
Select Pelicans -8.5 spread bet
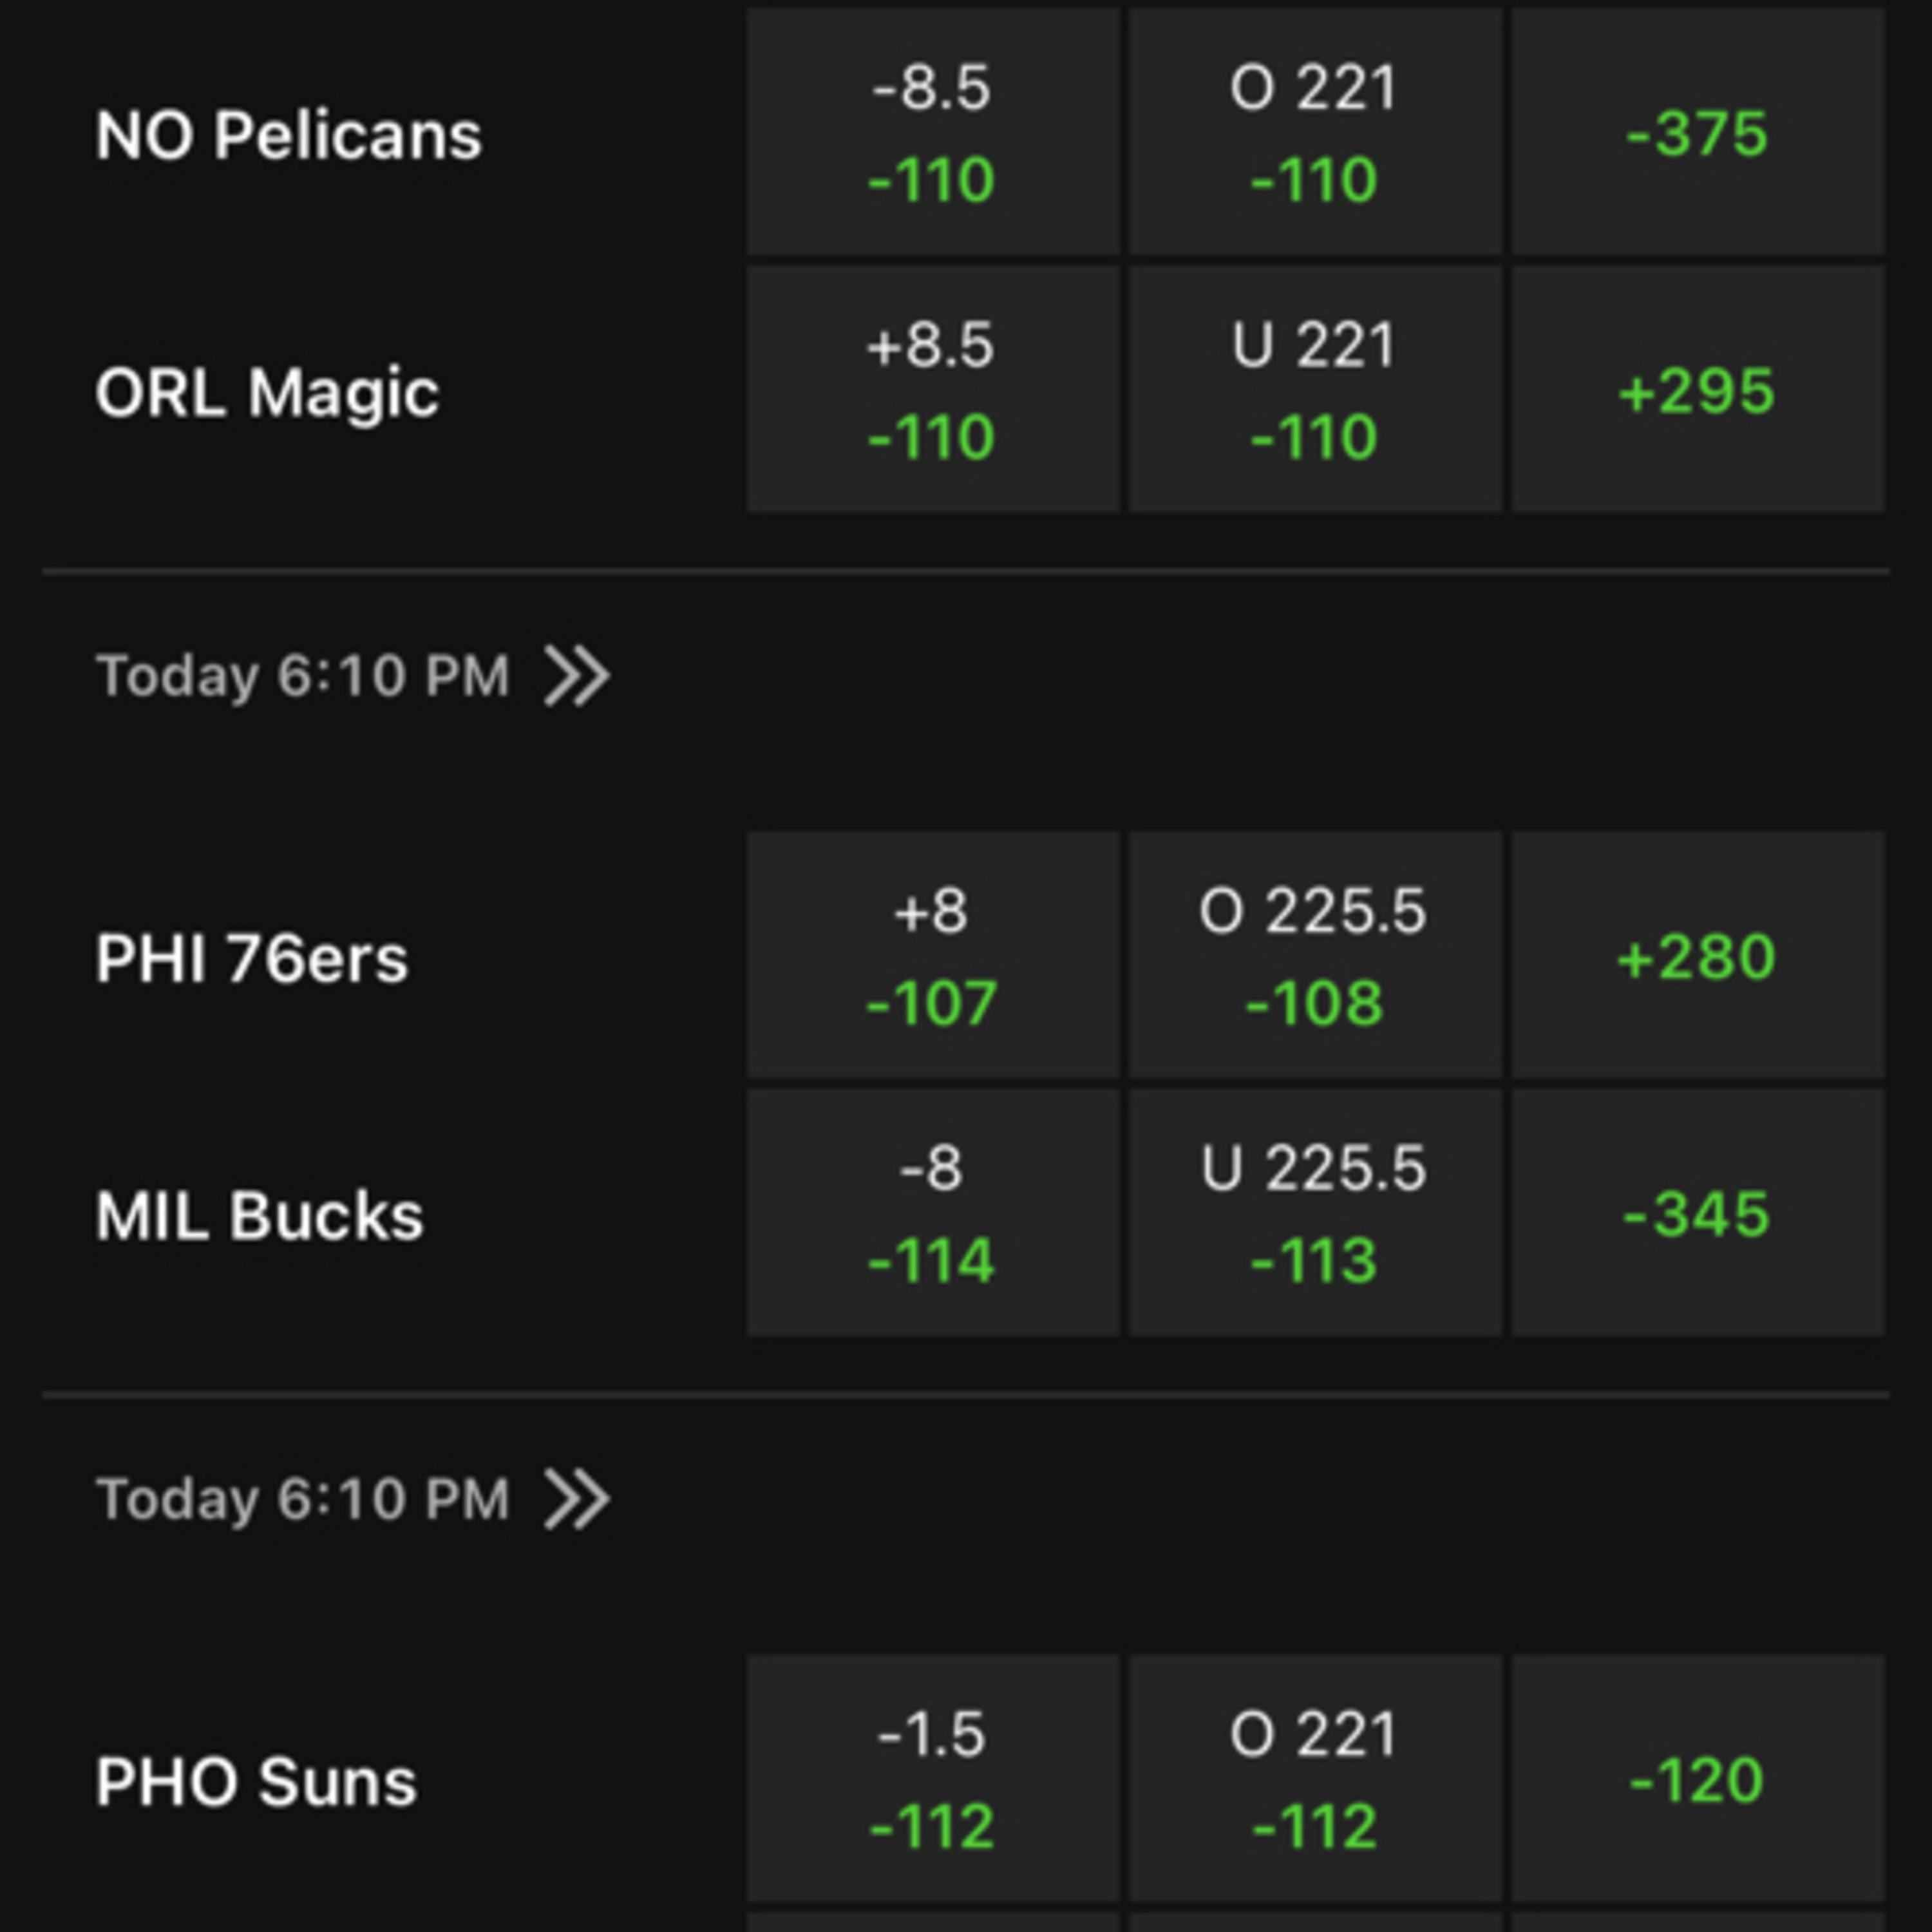coord(932,132)
